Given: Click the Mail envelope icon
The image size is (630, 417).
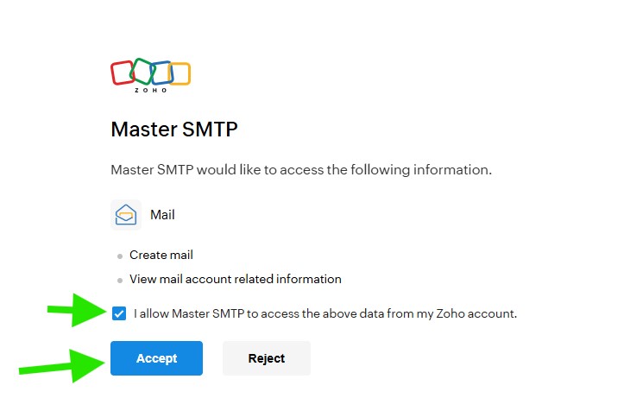Looking at the screenshot, I should point(126,215).
